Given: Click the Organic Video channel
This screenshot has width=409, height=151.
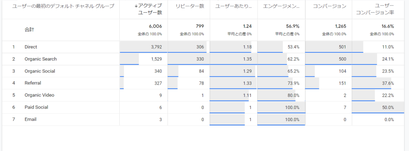Looking at the screenshot, I should 40,95.
